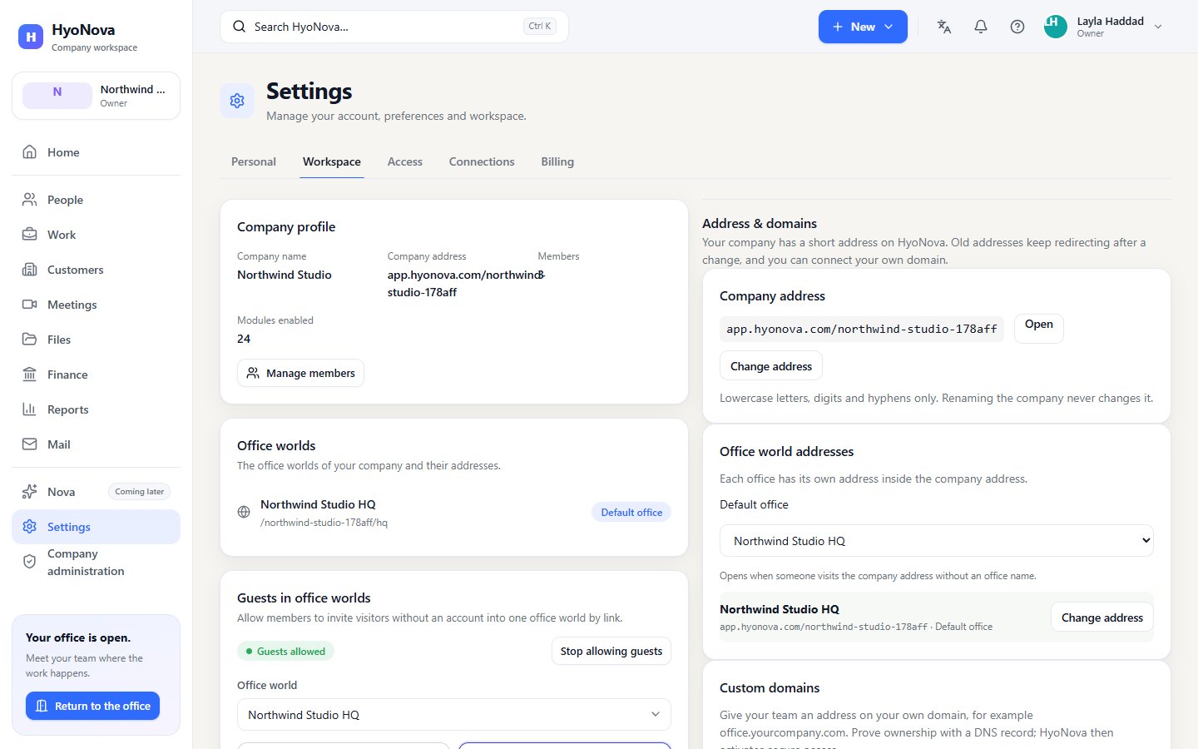Click the Default office badge
Screen dimensions: 1198x749
[631, 513]
